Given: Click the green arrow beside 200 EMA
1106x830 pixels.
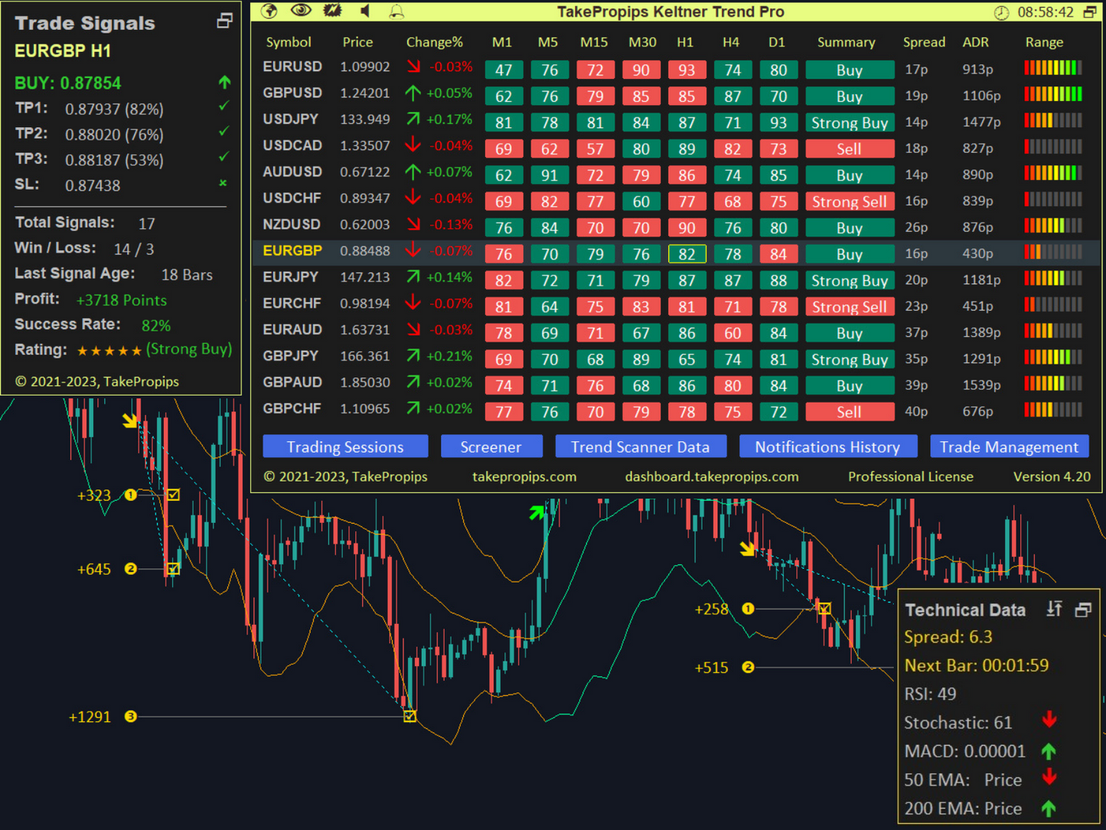Looking at the screenshot, I should (1049, 809).
